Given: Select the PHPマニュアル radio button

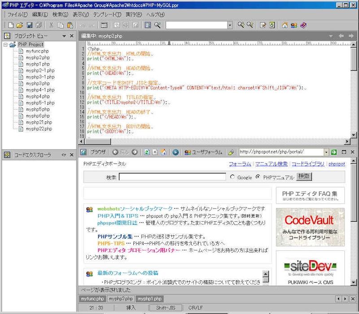Looking at the screenshot, I should [258, 177].
